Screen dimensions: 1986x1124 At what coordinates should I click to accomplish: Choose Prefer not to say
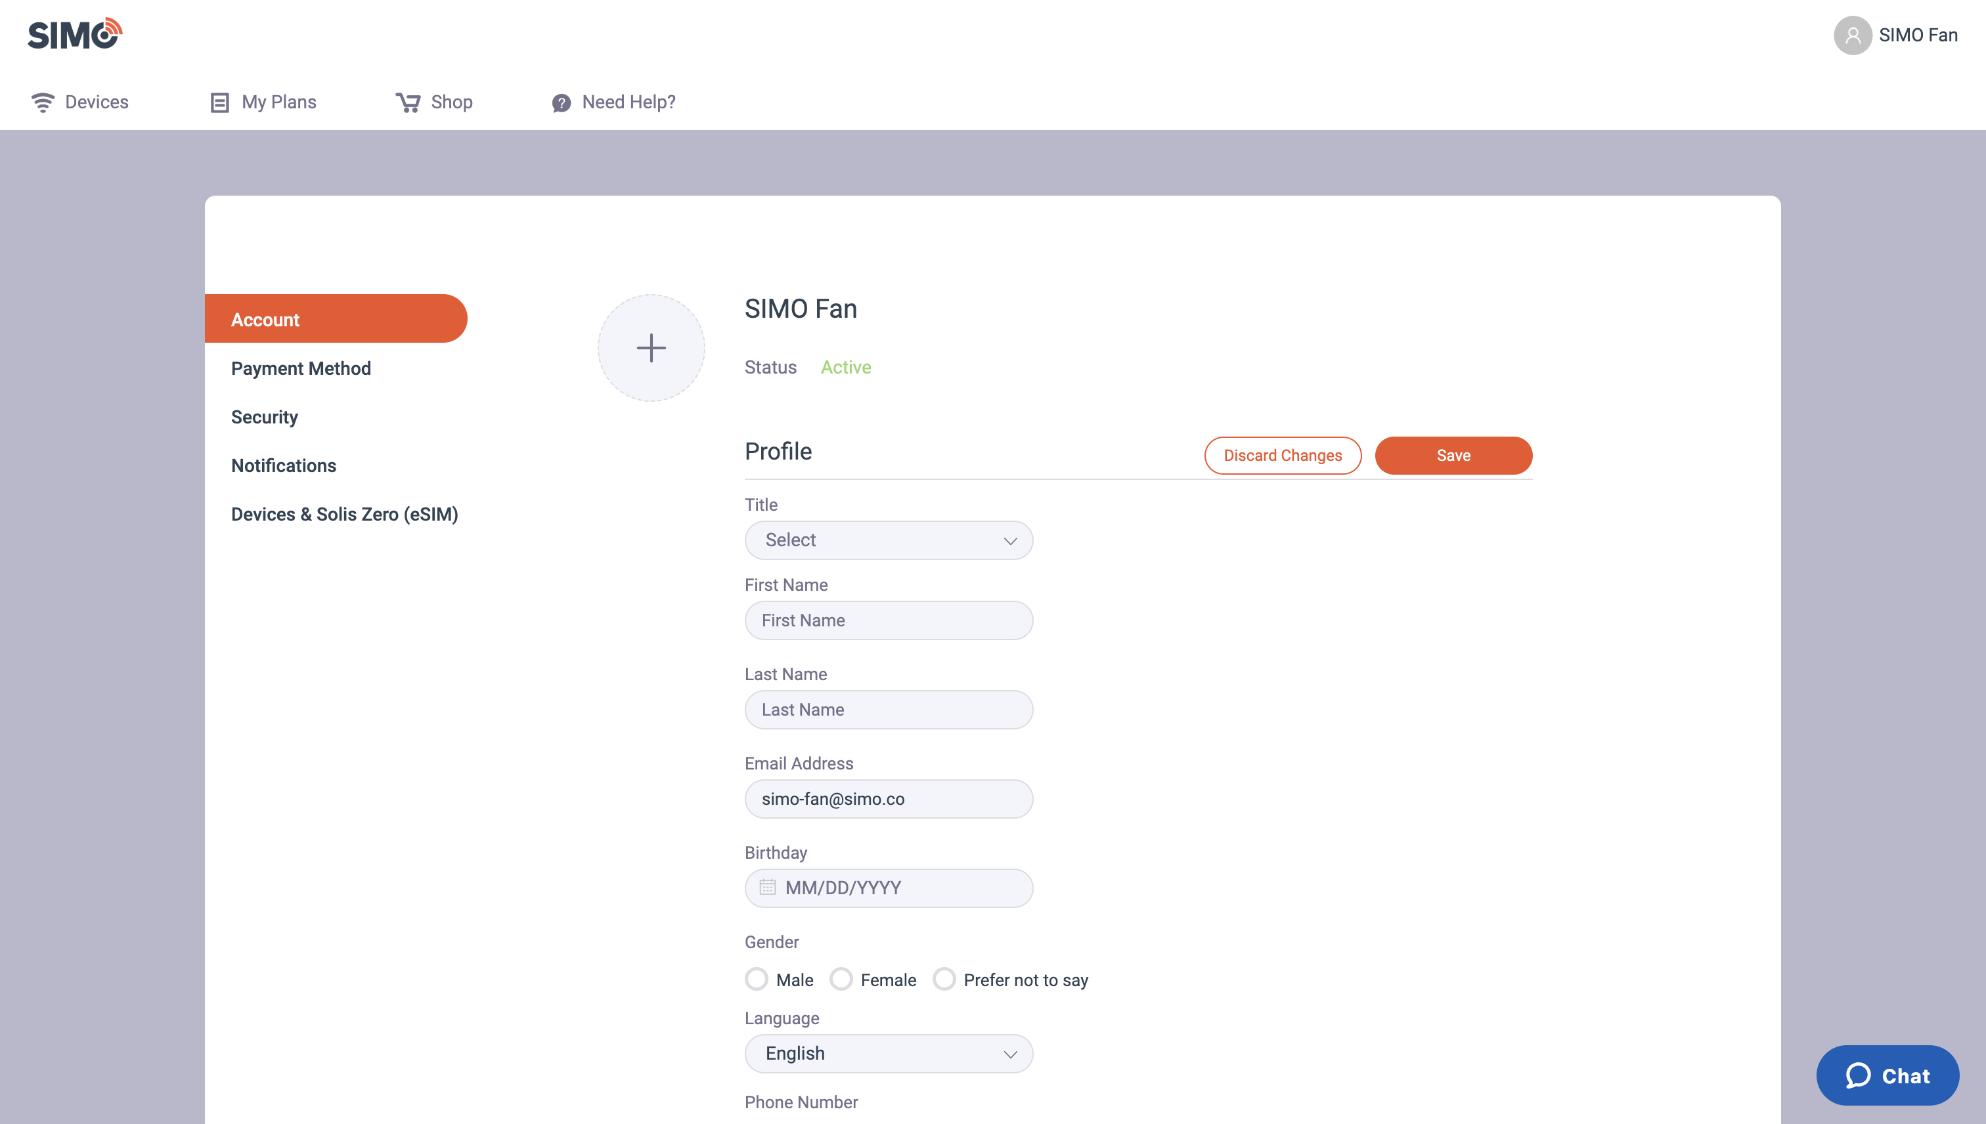(x=944, y=979)
